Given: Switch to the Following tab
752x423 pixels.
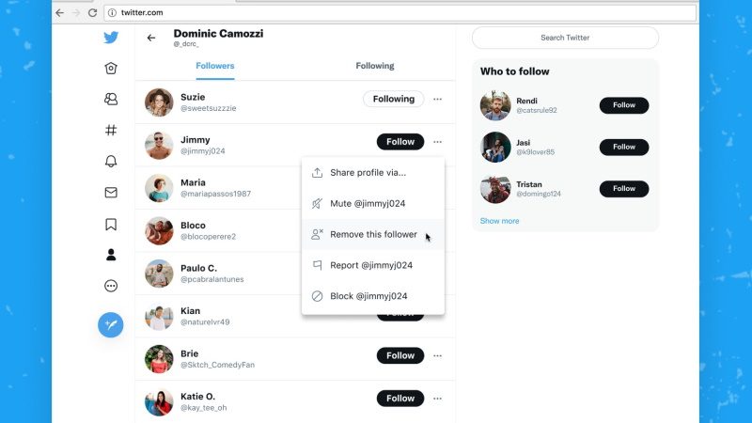Looking at the screenshot, I should click(375, 66).
